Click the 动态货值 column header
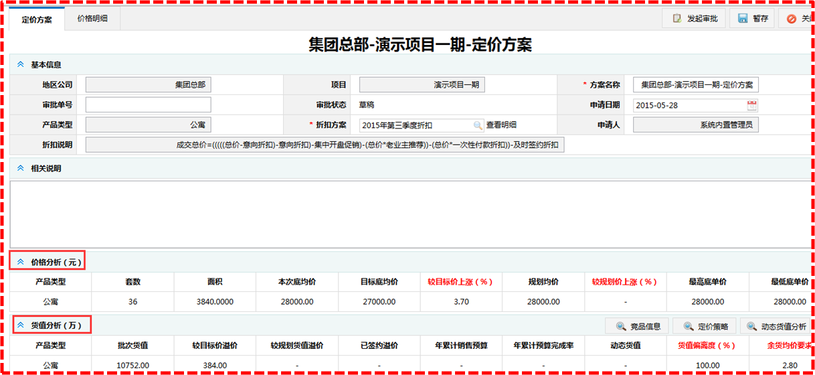The width and height of the screenshot is (815, 375). pos(624,346)
